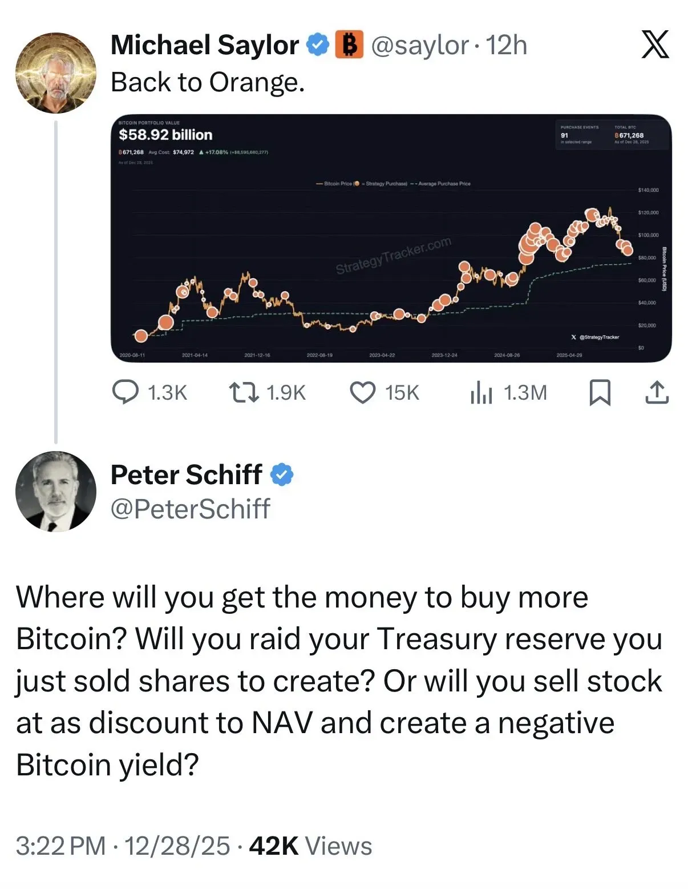
Task: Open Michael Saylor's profile picture
Action: (x=55, y=73)
